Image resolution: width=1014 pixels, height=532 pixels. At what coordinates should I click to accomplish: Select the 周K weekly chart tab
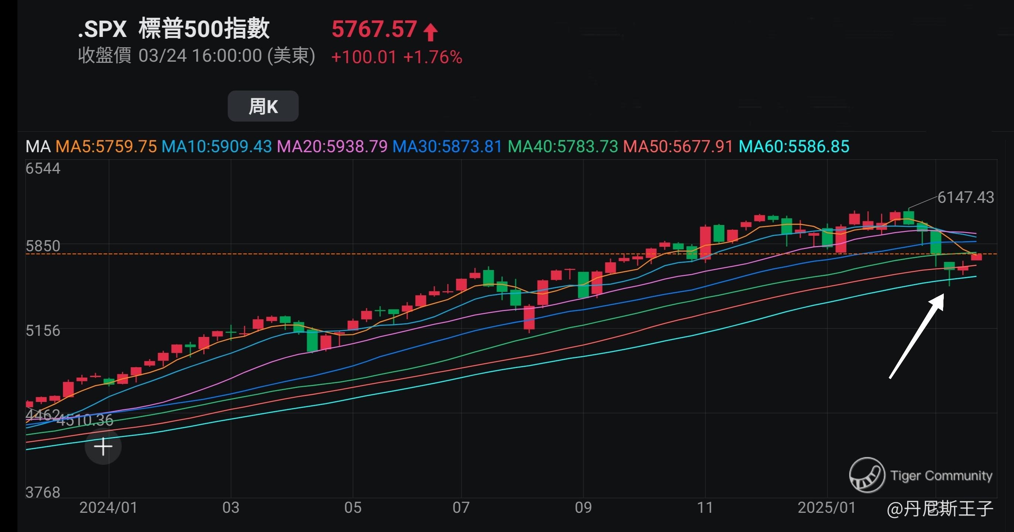pyautogui.click(x=263, y=106)
